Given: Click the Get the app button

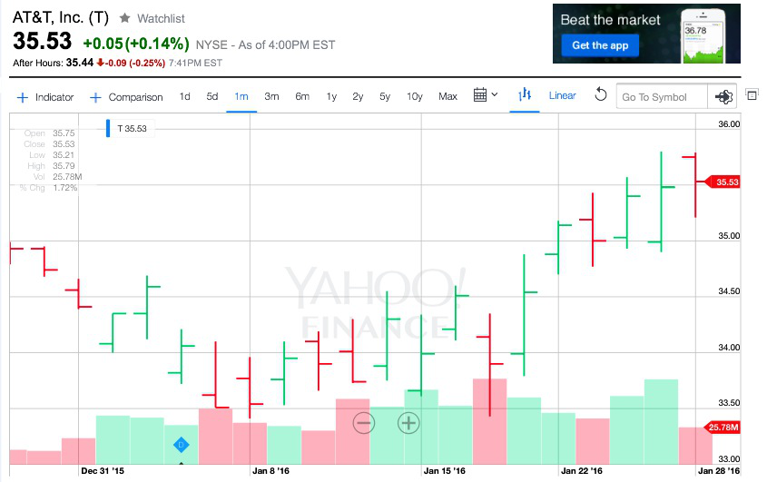Looking at the screenshot, I should pyautogui.click(x=600, y=45).
